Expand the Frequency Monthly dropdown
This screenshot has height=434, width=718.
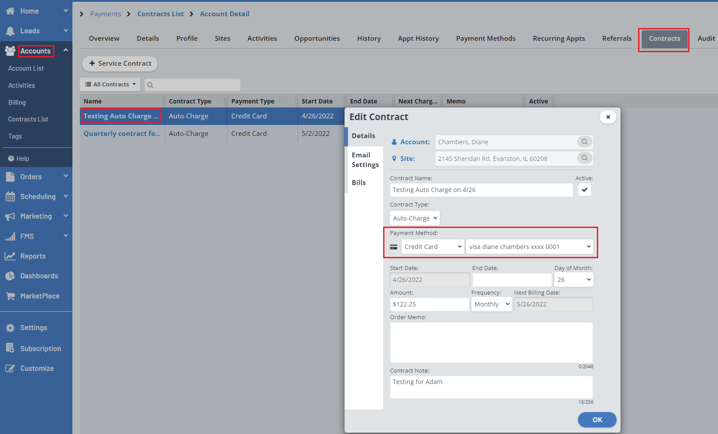tap(491, 304)
